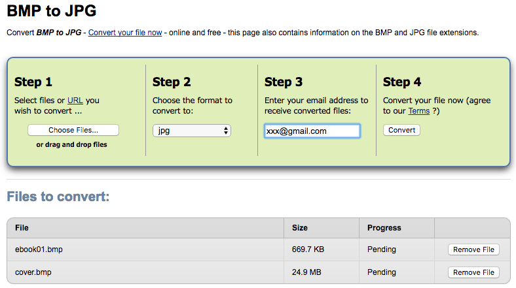Viewport: 516px width, 288px height.
Task: Remove the ebook01.bmp file
Action: [x=473, y=249]
